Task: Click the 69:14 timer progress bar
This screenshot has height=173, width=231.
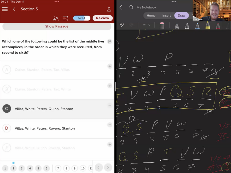Action: [x=82, y=18]
